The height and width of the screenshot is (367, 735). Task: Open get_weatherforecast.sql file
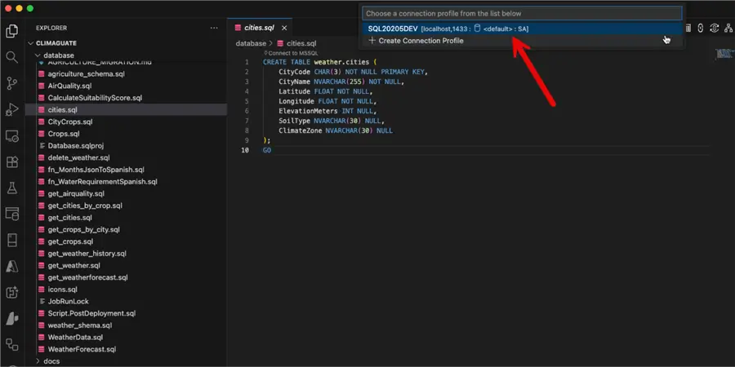(87, 277)
